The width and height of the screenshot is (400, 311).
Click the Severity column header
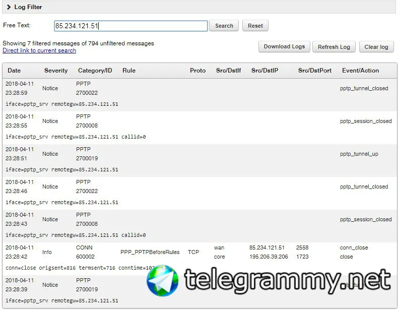(56, 71)
